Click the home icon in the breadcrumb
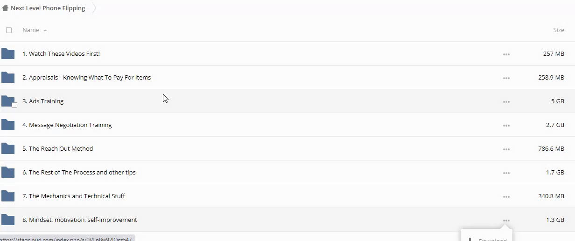 coord(5,8)
